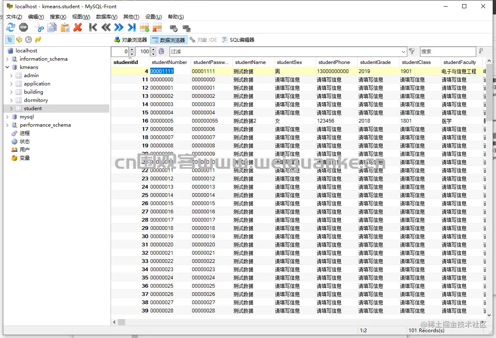Click the limit field showing 100
496x338 pixels.
coord(143,52)
